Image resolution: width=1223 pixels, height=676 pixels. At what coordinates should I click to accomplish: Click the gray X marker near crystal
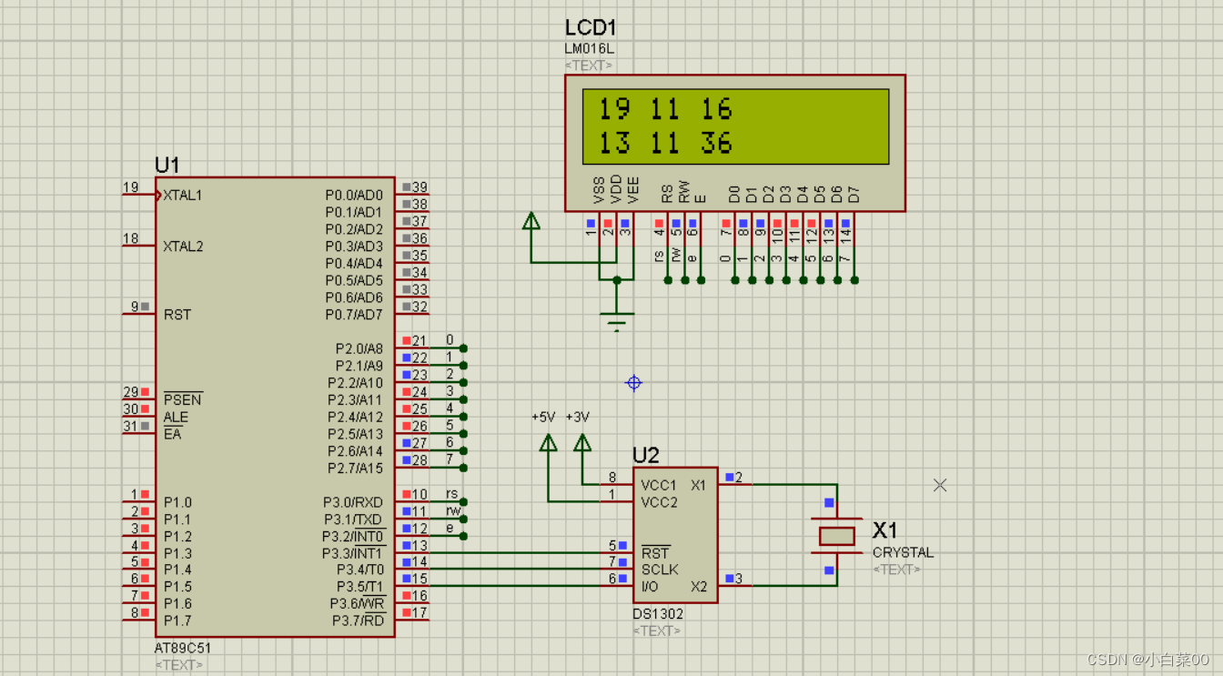pyautogui.click(x=940, y=485)
